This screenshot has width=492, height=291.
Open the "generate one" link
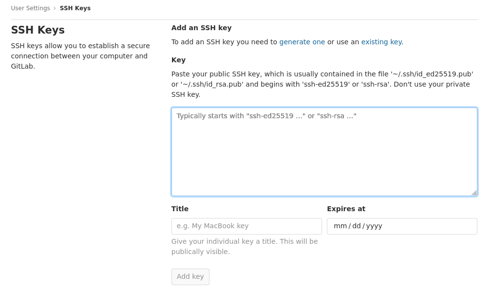[302, 42]
